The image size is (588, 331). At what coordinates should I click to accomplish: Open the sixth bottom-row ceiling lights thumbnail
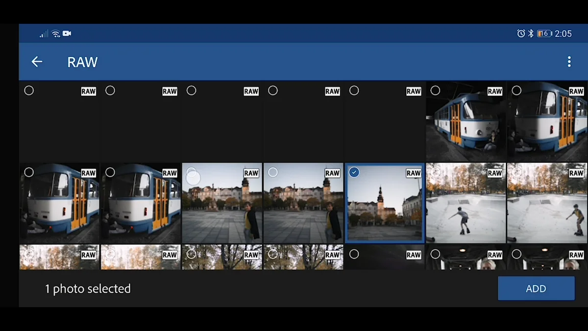click(466, 257)
